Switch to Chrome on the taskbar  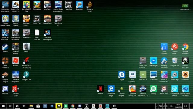[73, 106]
